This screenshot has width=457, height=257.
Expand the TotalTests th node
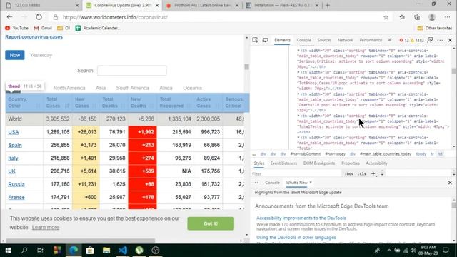click(x=298, y=116)
